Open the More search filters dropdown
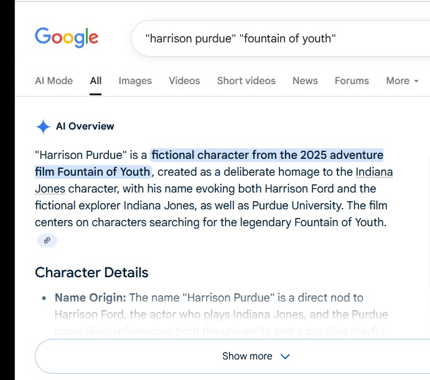This screenshot has width=430, height=380. 402,81
